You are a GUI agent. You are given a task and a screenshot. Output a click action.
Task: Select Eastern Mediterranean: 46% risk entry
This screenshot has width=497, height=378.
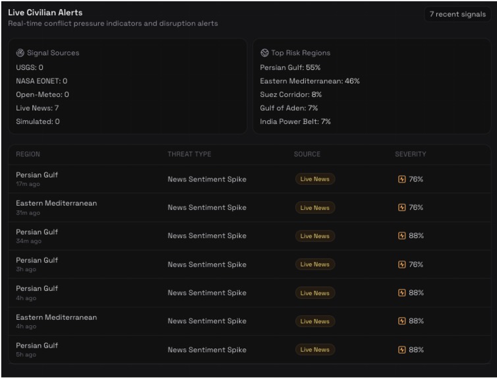pos(310,81)
